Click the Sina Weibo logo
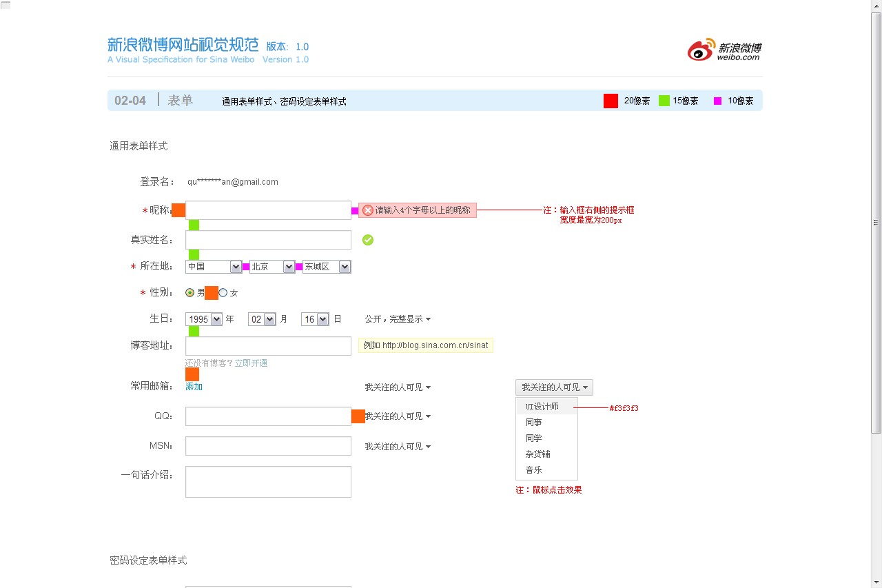 [x=724, y=50]
